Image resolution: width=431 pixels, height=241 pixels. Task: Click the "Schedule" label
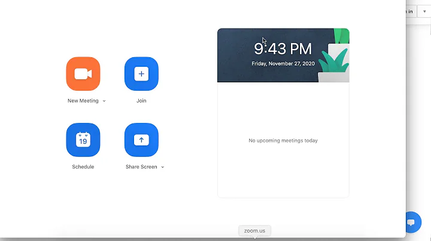pyautogui.click(x=83, y=167)
